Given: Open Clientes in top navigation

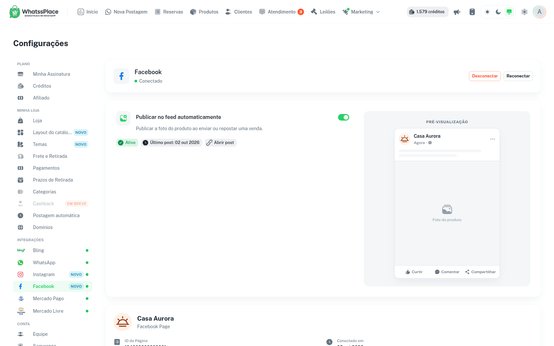Looking at the screenshot, I should click(x=239, y=12).
